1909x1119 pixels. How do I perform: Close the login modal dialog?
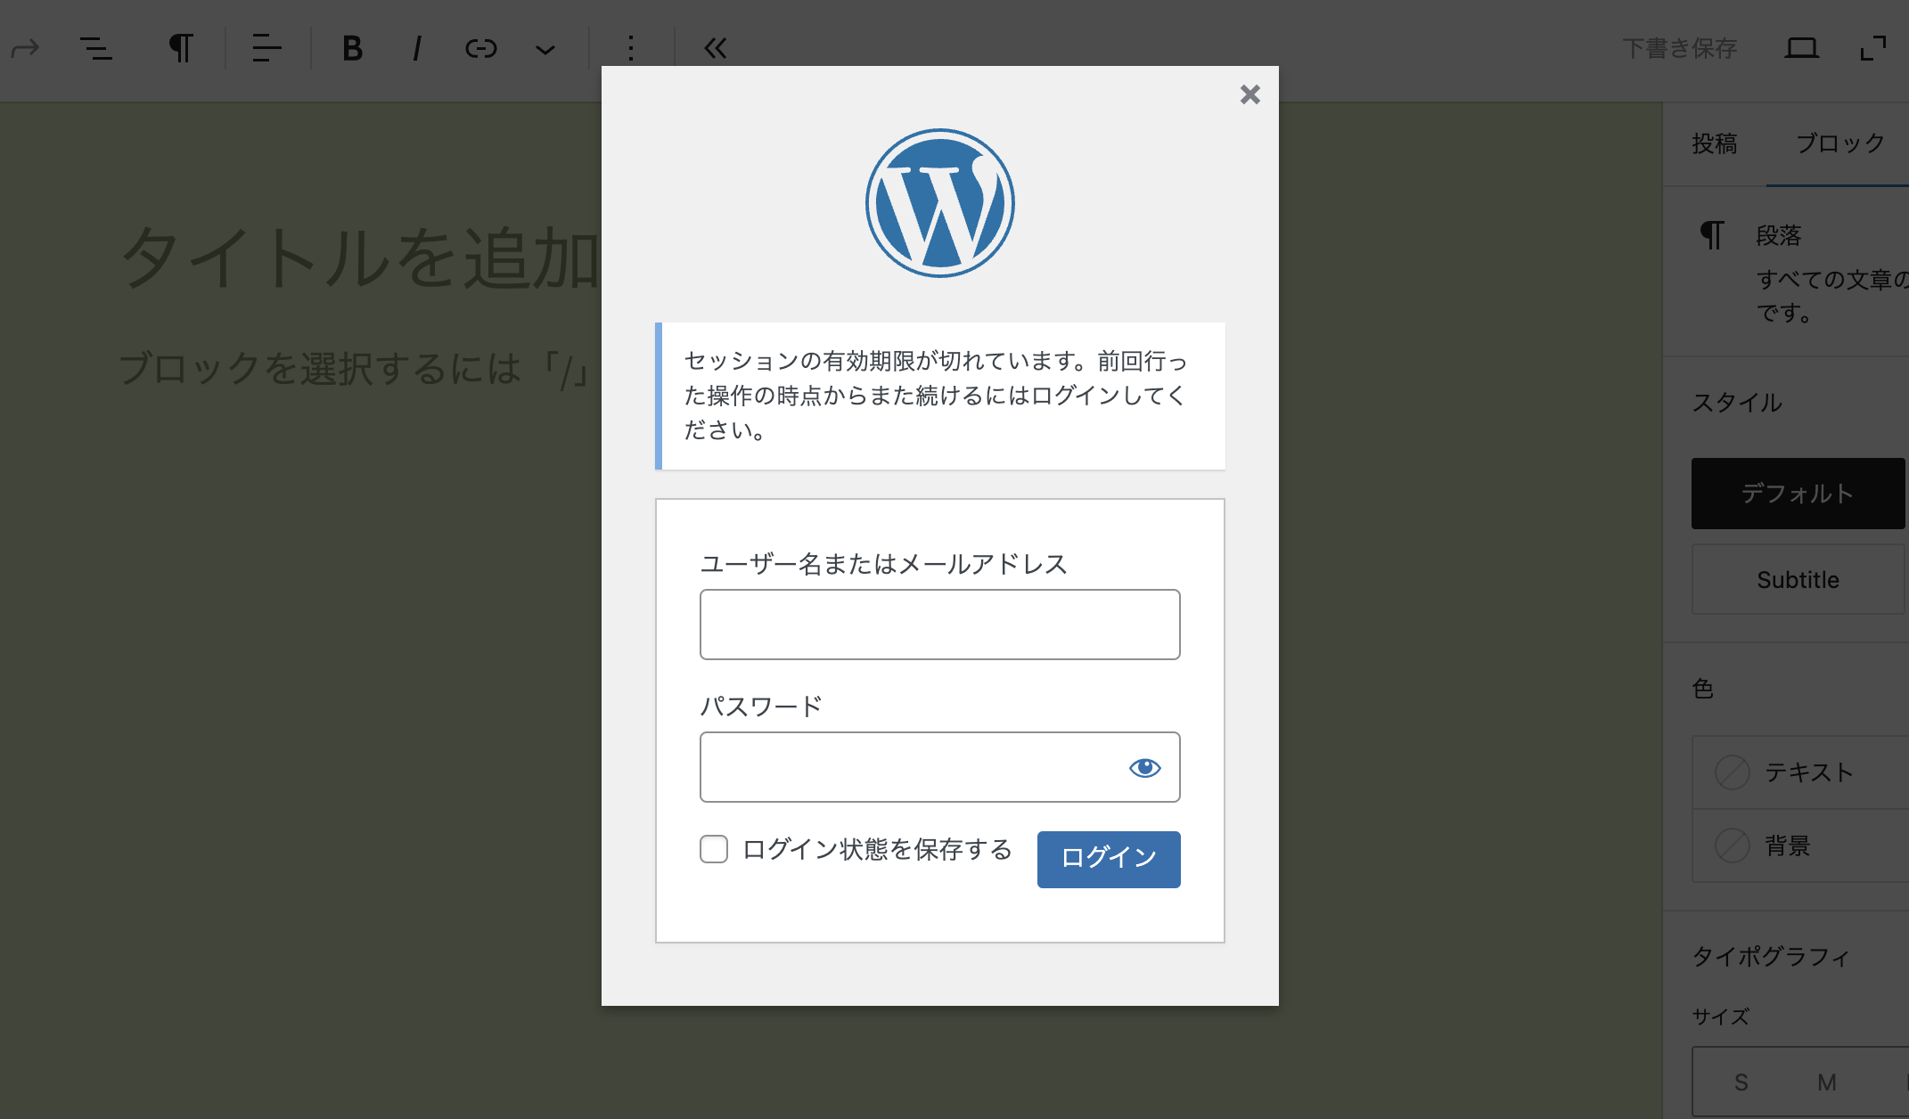click(1250, 94)
